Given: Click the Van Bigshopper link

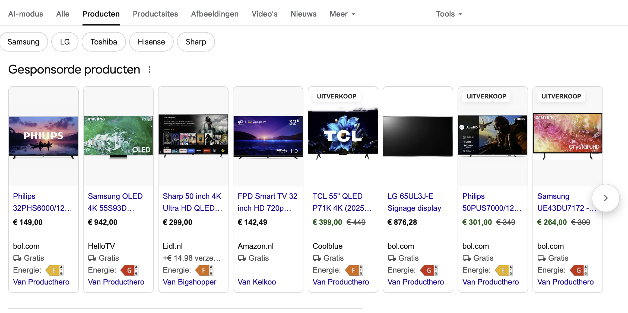Looking at the screenshot, I should (x=189, y=282).
